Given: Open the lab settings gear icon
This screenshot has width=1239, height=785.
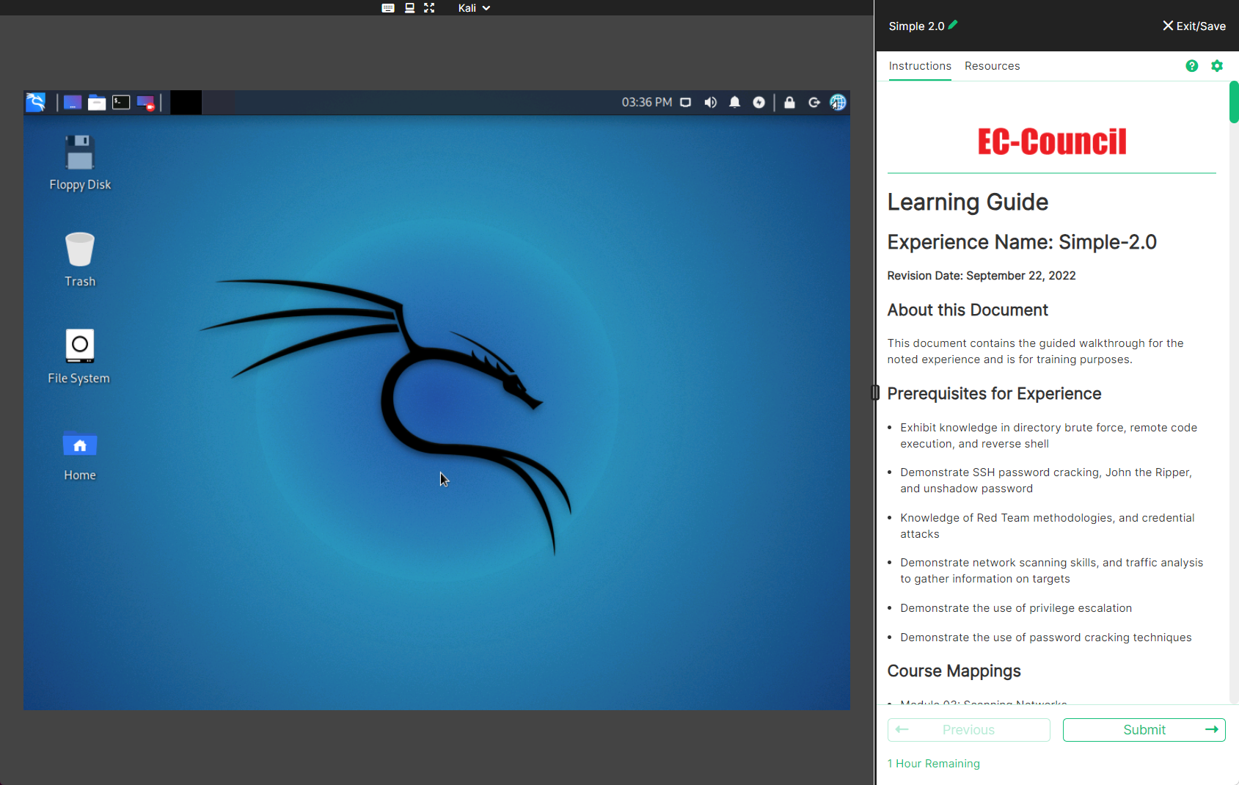Looking at the screenshot, I should [1217, 66].
